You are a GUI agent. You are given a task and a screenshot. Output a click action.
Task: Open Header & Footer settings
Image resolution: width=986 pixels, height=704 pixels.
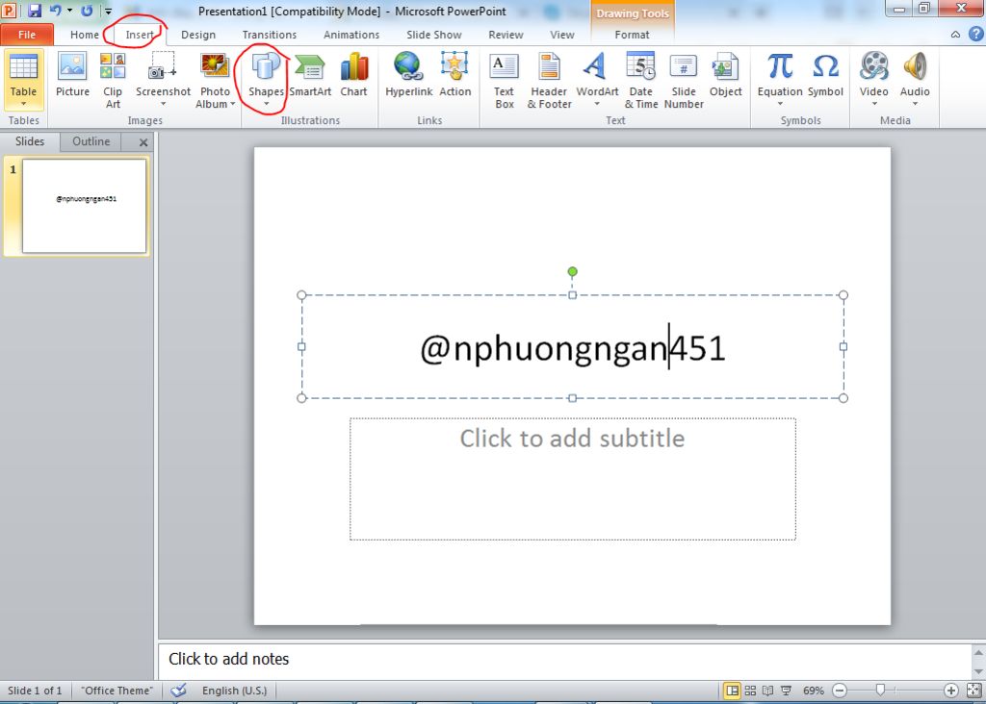coord(549,81)
